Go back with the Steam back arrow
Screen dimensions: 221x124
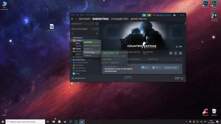point(72,19)
